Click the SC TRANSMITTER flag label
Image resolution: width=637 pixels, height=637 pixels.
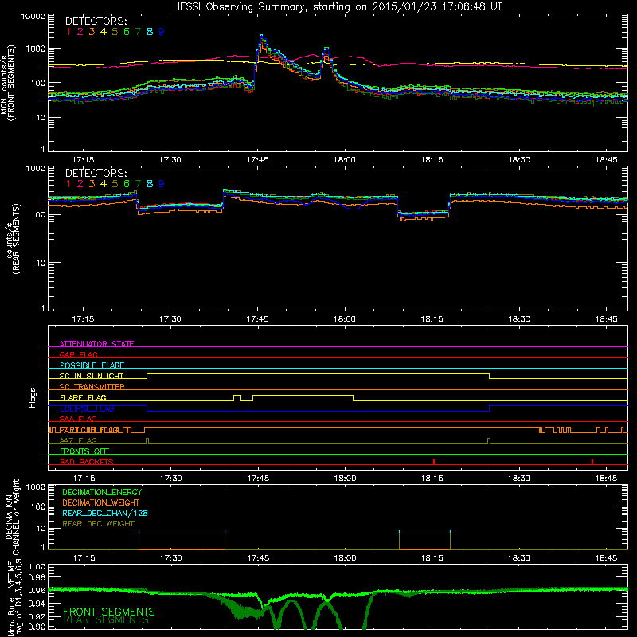92,386
